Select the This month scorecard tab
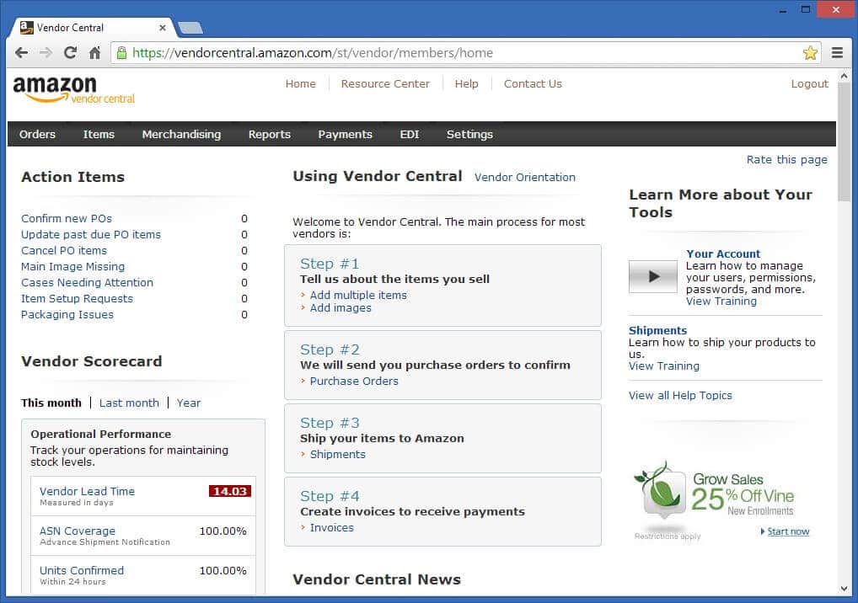 (51, 403)
